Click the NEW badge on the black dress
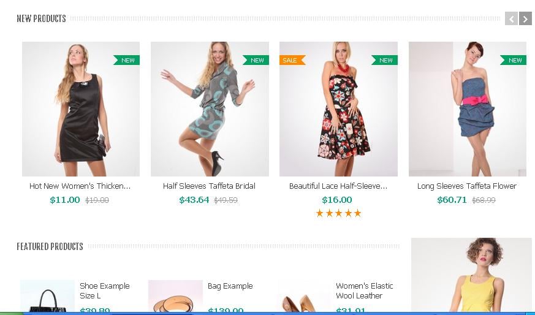This screenshot has width=535, height=315. [x=127, y=60]
